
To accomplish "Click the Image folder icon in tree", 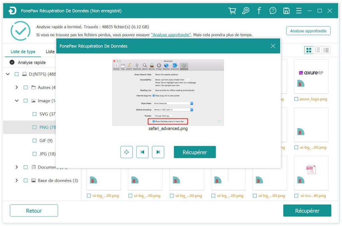I will 33,101.
